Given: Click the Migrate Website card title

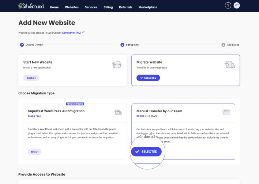Looking at the screenshot, I should (149, 62).
